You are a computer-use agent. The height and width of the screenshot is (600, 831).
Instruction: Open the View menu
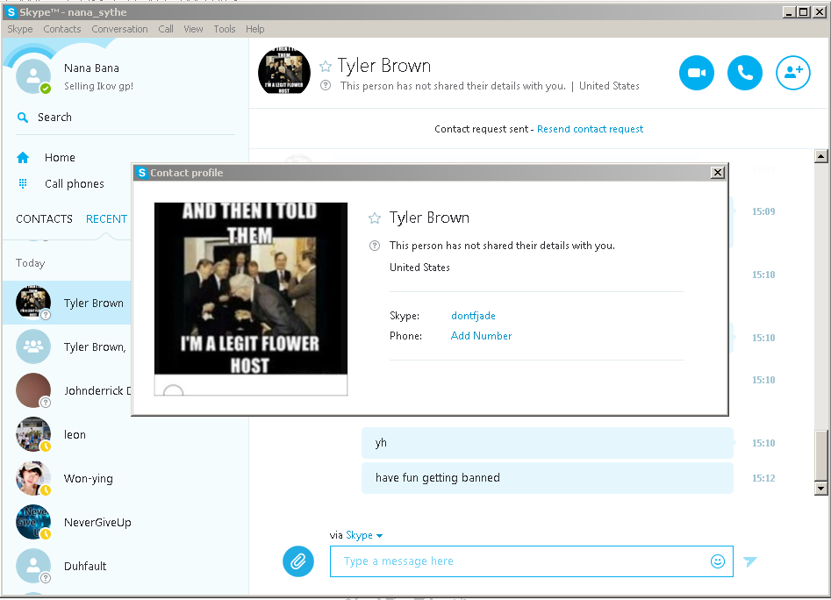point(193,29)
